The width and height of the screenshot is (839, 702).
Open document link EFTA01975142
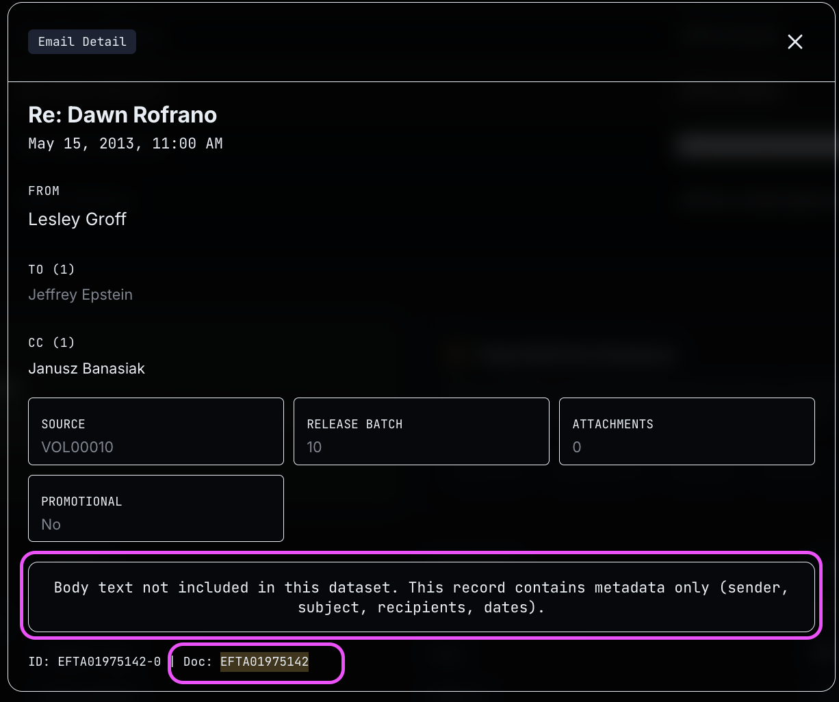coord(264,662)
